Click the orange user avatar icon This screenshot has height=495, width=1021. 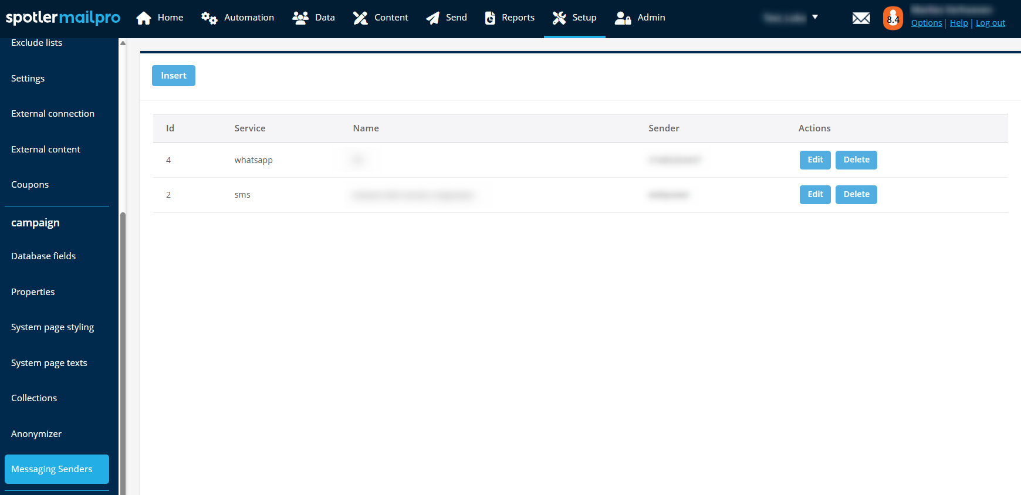[x=893, y=19]
